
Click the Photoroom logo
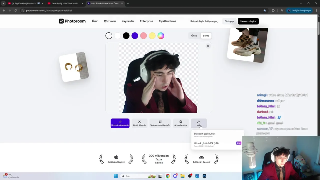72,21
